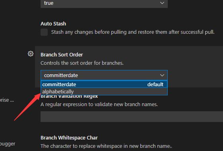Viewport: 223px width, 151px height.
Task: Click the 'character to replace whitespace' description
Action: pyautogui.click(x=106, y=146)
